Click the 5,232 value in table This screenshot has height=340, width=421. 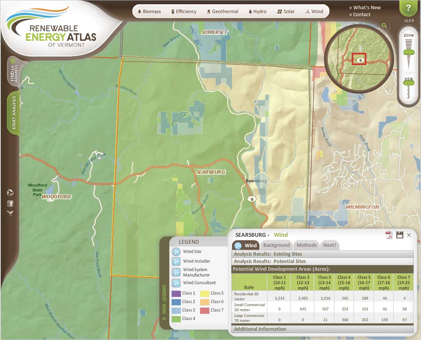pos(279,298)
